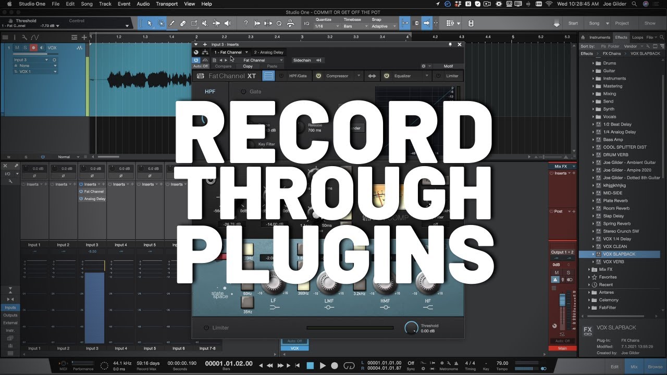Toggle input monitoring on the VOX track
This screenshot has width=667, height=375.
coord(42,48)
